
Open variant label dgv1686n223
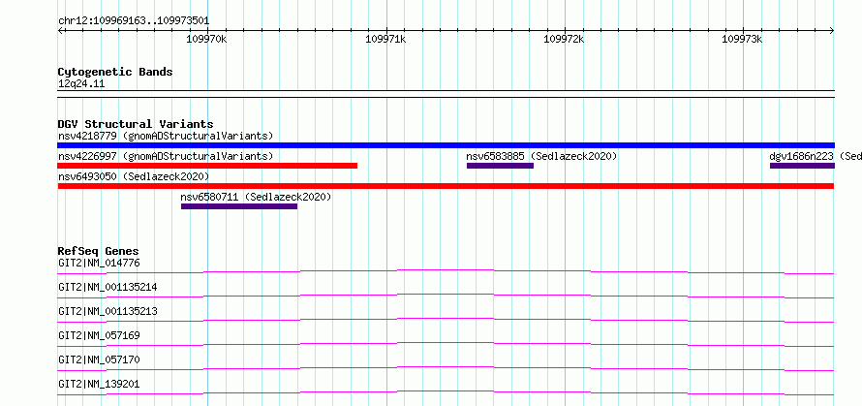(x=816, y=156)
